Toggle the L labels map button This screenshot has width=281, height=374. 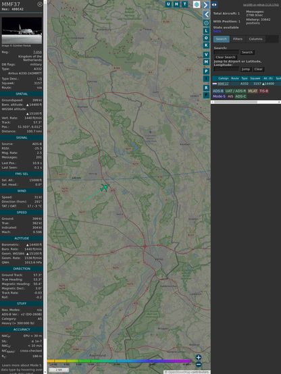coord(206,31)
